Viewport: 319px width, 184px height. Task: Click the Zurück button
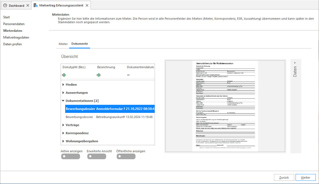pyautogui.click(x=284, y=178)
